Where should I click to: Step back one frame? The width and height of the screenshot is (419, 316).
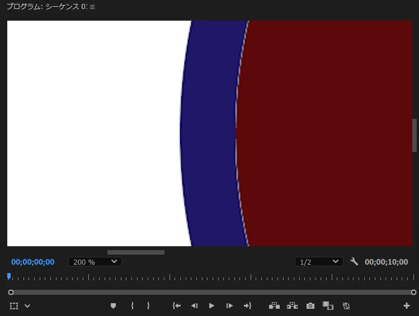(x=194, y=306)
